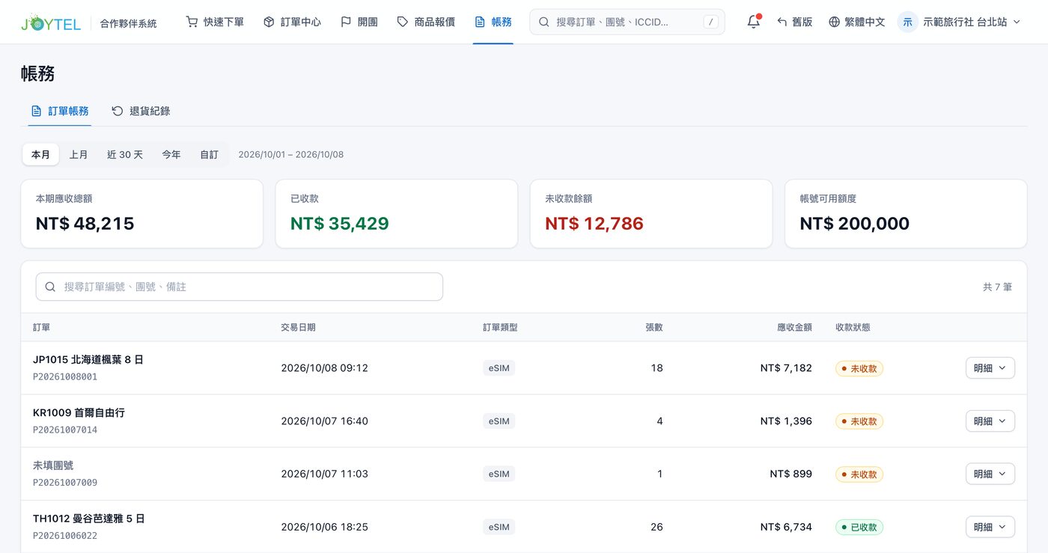Click the 示 account avatar
The image size is (1048, 553).
908,22
